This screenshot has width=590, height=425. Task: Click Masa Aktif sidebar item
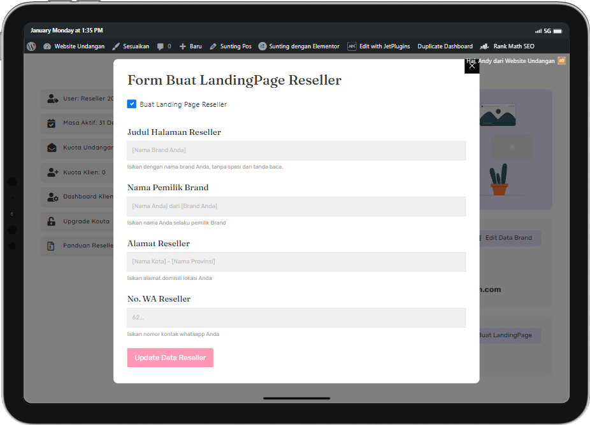(77, 123)
